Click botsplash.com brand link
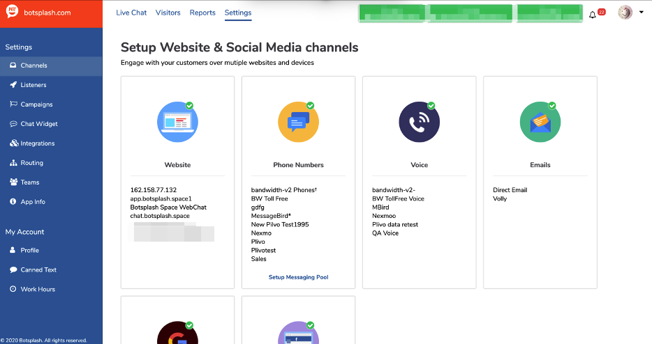Viewport: 652px width, 344px height. pyautogui.click(x=47, y=13)
